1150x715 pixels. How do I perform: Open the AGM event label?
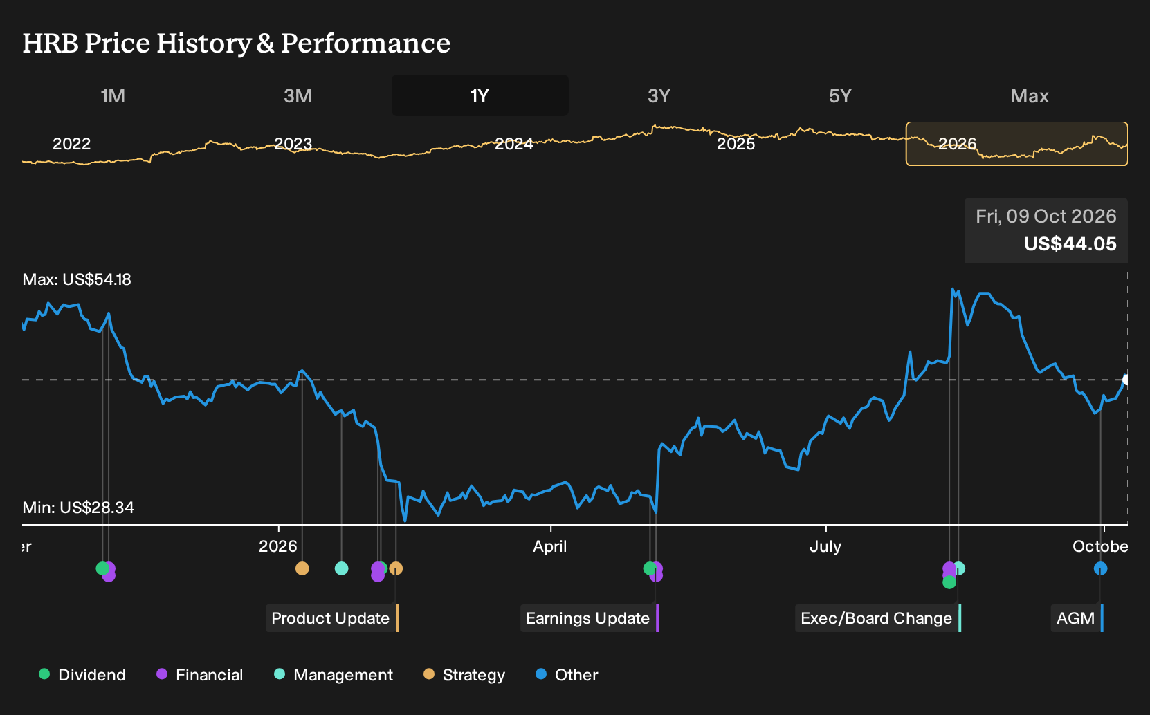click(x=1077, y=618)
